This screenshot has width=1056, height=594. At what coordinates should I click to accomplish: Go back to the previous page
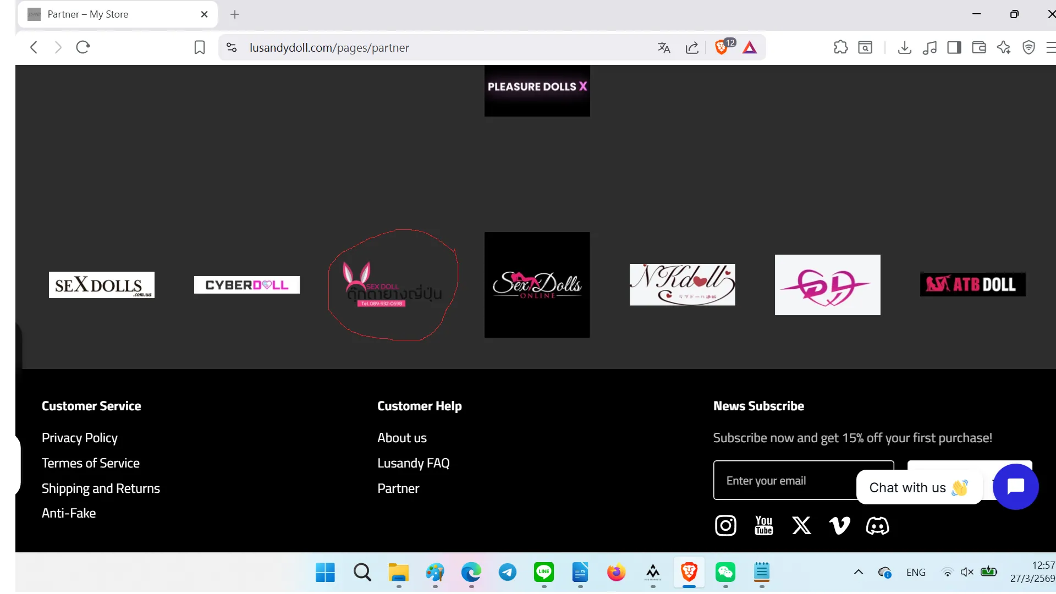[34, 47]
